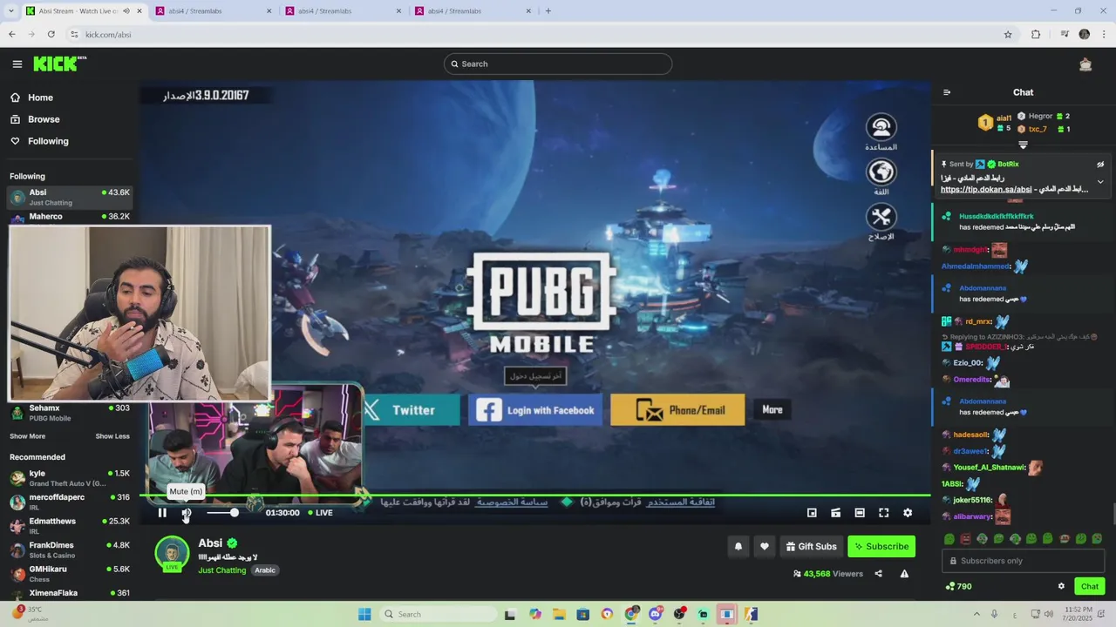The width and height of the screenshot is (1116, 627).
Task: Click username joker55116 in chat
Action: point(972,501)
